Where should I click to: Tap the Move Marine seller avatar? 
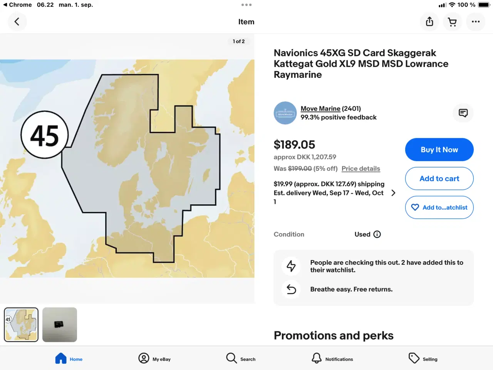285,113
